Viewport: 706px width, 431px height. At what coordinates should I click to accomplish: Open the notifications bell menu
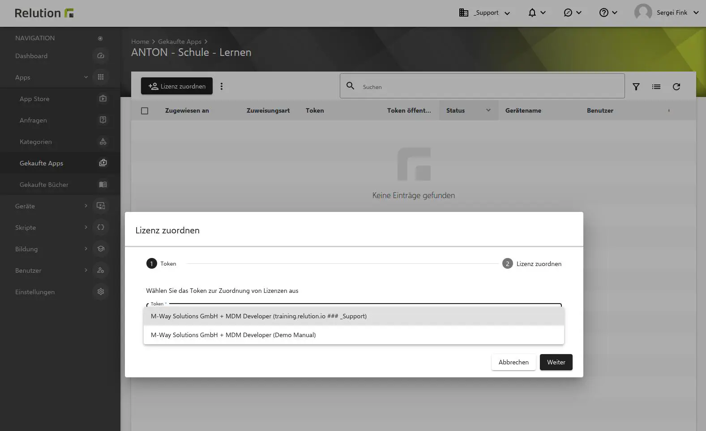click(x=536, y=13)
